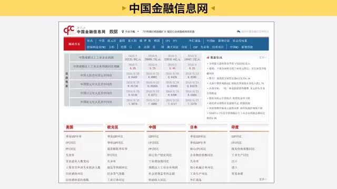Screen dimensions: 337x189
Task: Click 失业率 under the 美国 column
Action: (70, 155)
